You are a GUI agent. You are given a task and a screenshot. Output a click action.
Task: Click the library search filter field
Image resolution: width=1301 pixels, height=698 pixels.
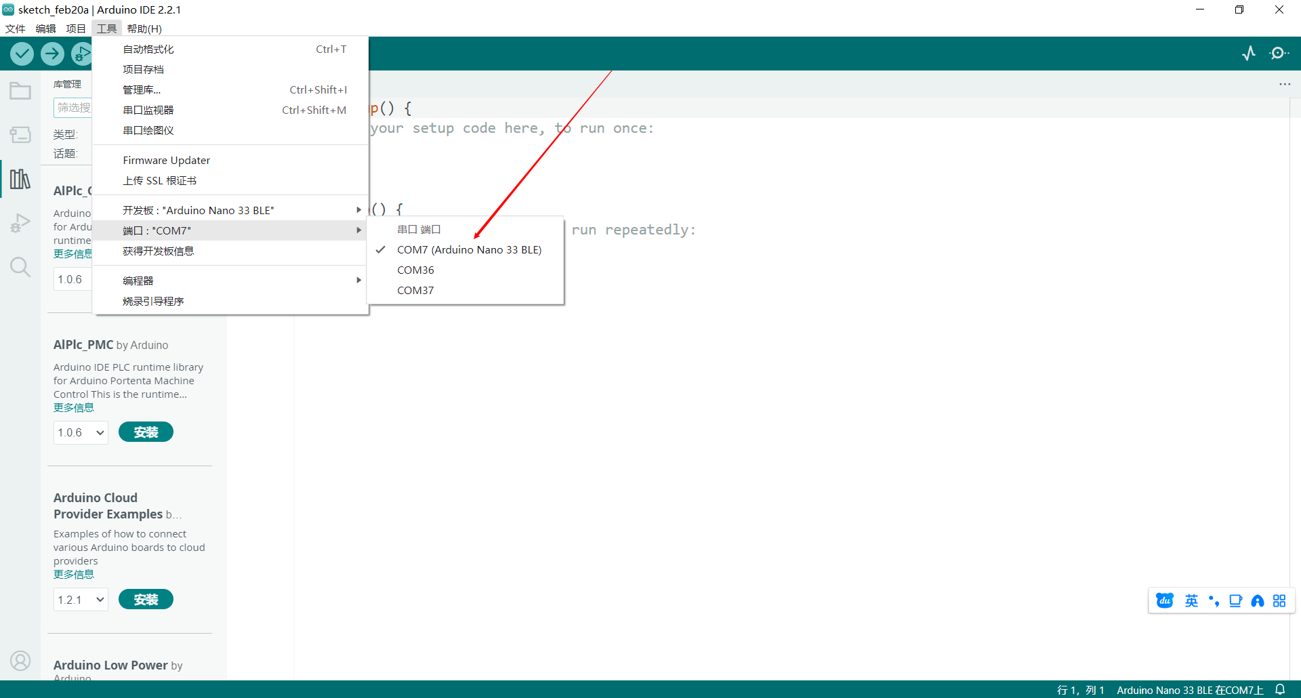coord(73,108)
